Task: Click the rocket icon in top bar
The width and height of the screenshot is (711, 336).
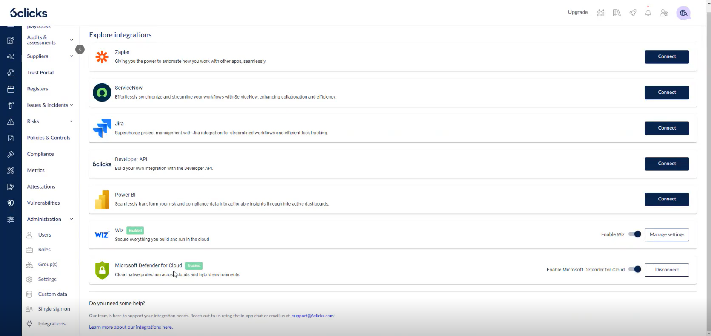Action: pyautogui.click(x=633, y=13)
